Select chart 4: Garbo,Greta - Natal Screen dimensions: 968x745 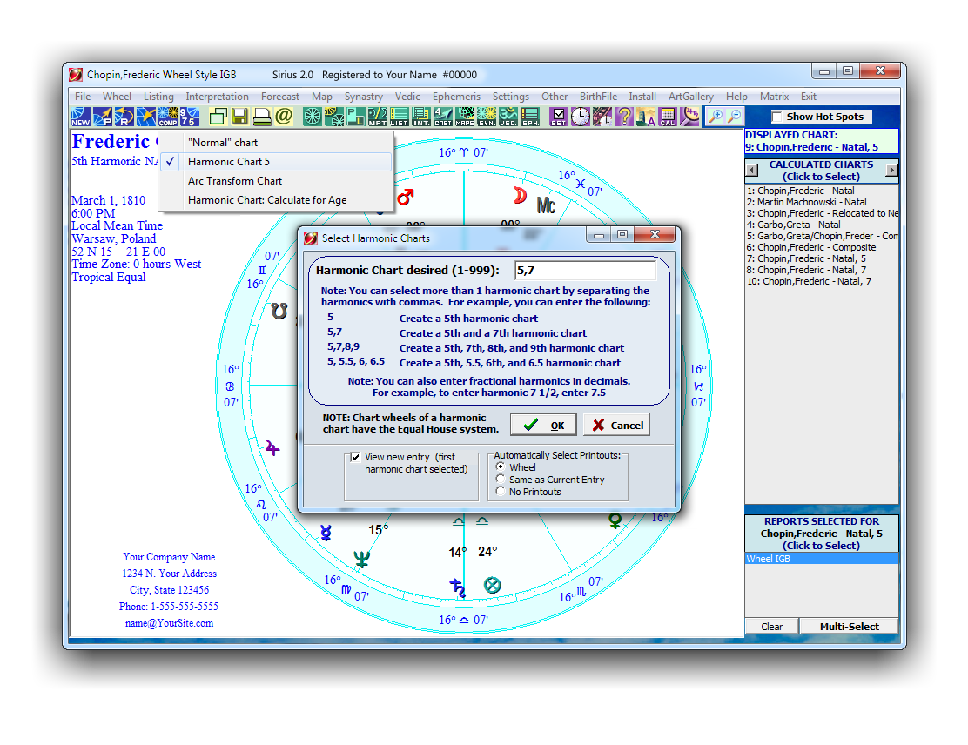793,225
